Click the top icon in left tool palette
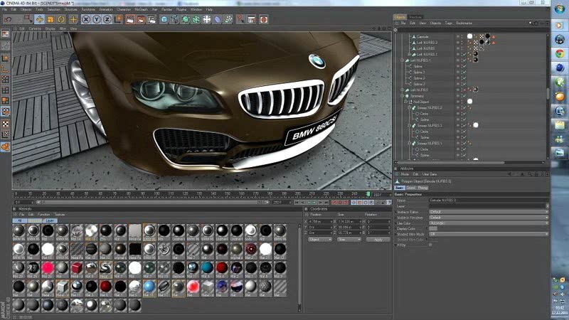The image size is (569, 320). point(6,34)
